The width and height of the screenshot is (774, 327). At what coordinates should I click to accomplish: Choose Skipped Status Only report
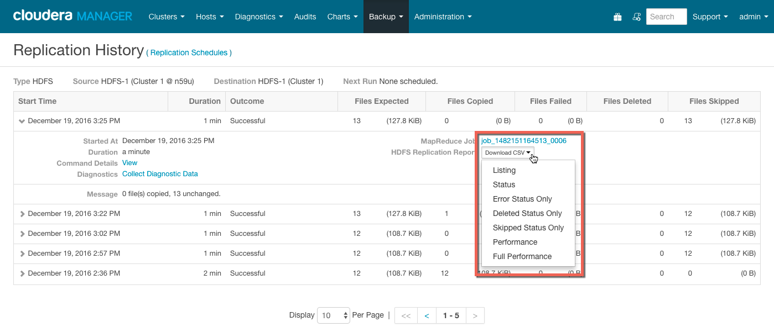tap(528, 228)
